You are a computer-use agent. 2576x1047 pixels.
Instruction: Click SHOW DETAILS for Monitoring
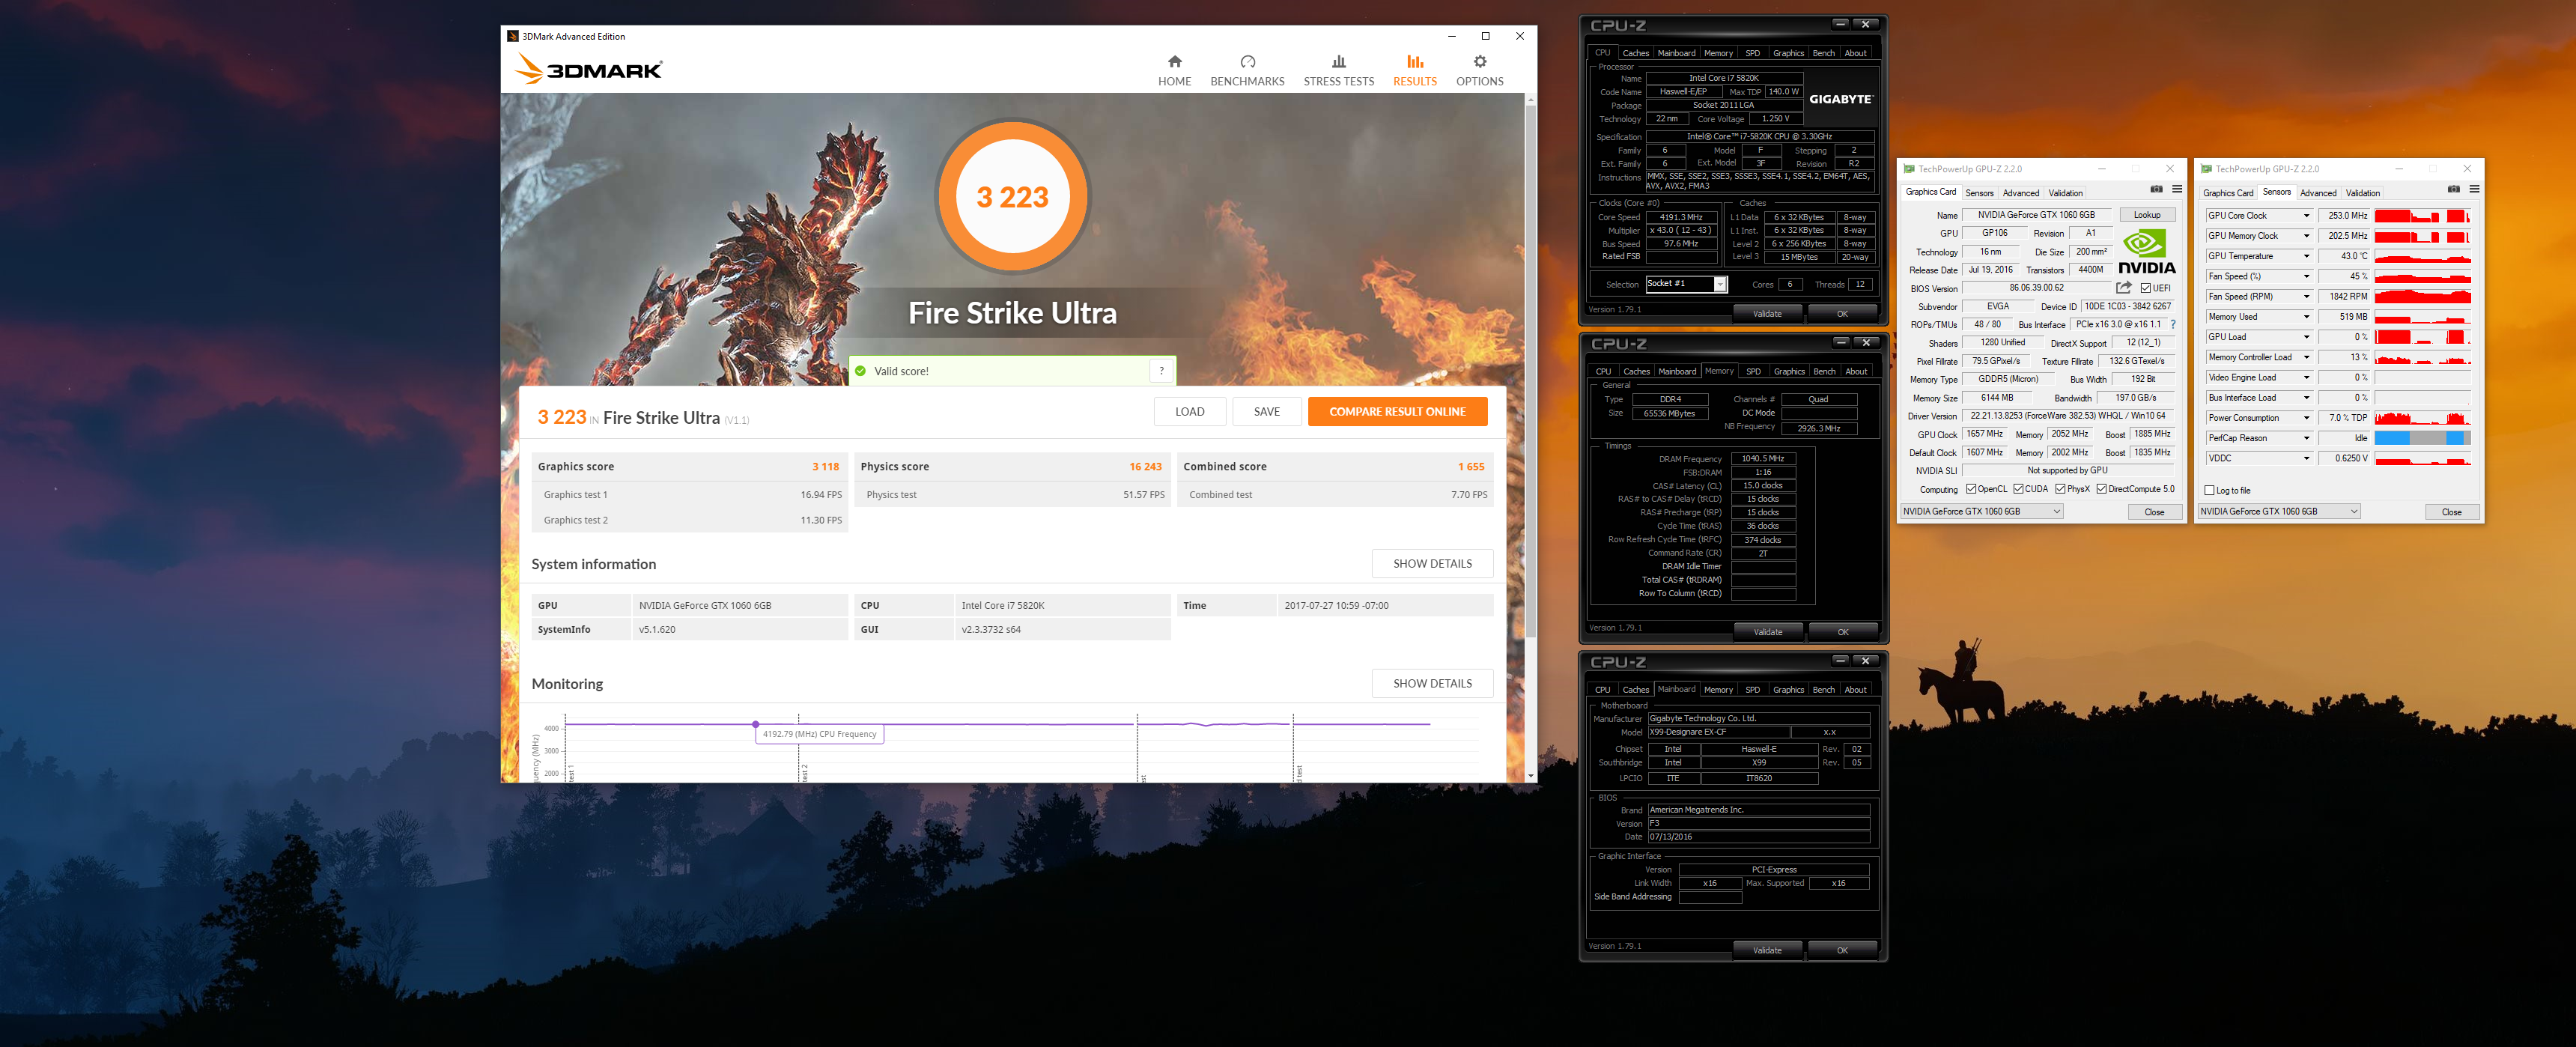click(1432, 683)
